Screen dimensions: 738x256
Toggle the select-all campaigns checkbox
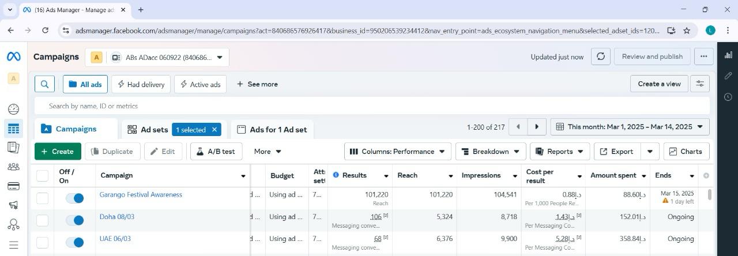click(42, 176)
